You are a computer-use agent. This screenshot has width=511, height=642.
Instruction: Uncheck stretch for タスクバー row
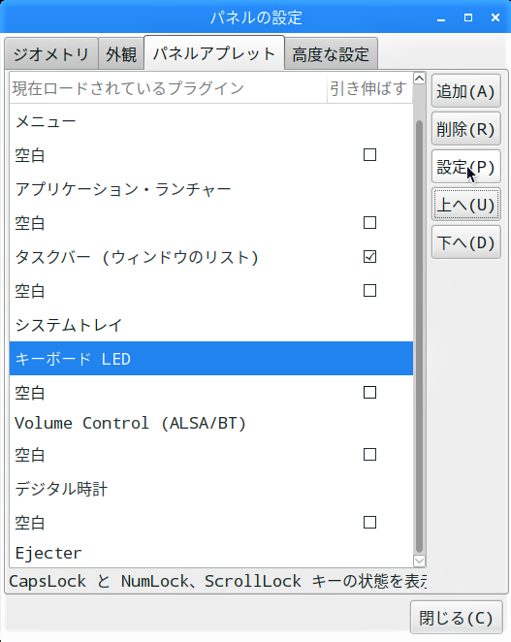click(369, 257)
